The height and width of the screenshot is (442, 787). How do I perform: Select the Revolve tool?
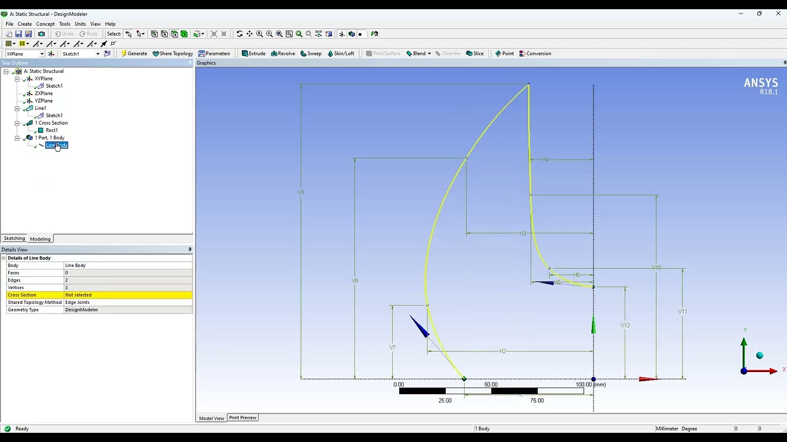pyautogui.click(x=283, y=53)
